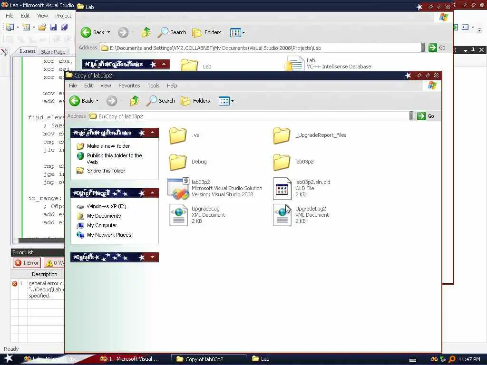Viewport: 487px width, 365px height.
Task: Open Edit menu in Copy of lab03p2 window
Action: point(88,86)
